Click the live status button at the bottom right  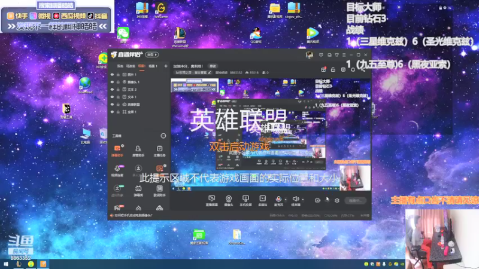point(355,200)
